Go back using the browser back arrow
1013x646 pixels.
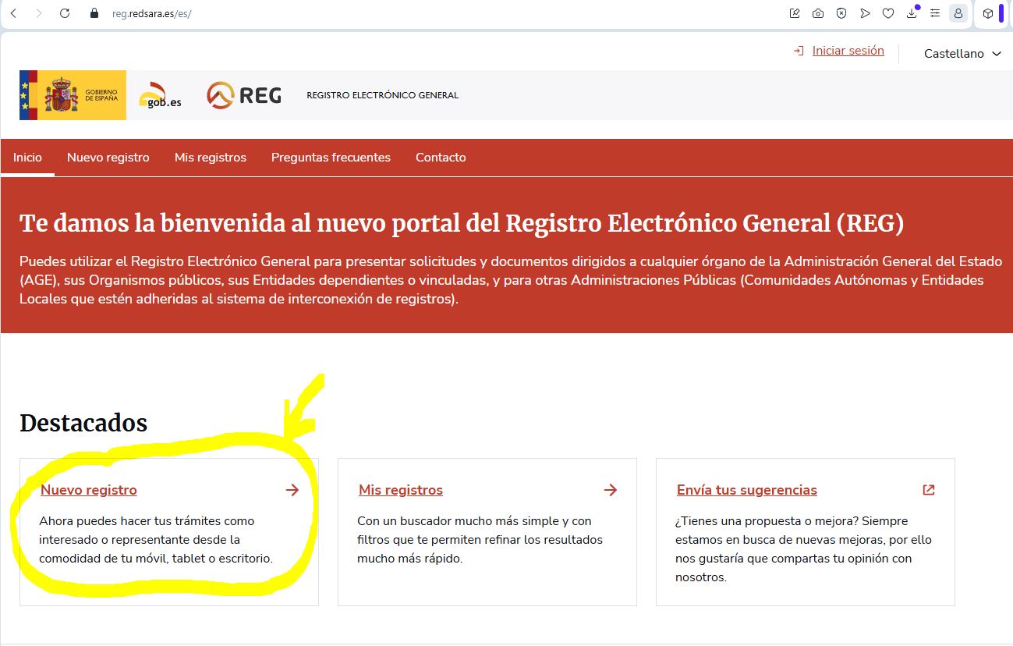click(x=13, y=13)
